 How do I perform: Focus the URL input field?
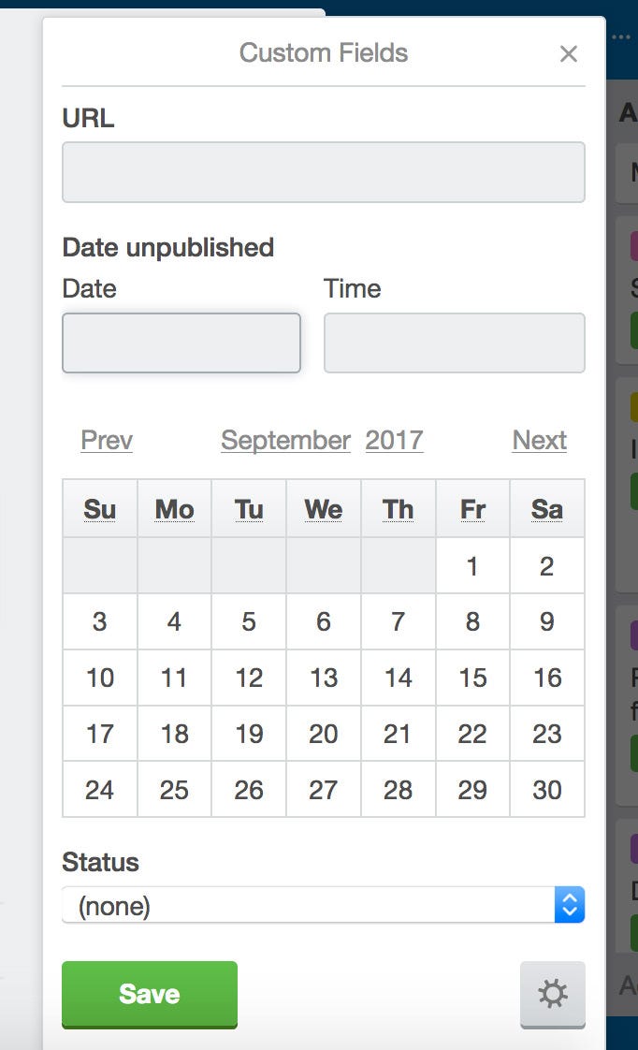pos(323,172)
